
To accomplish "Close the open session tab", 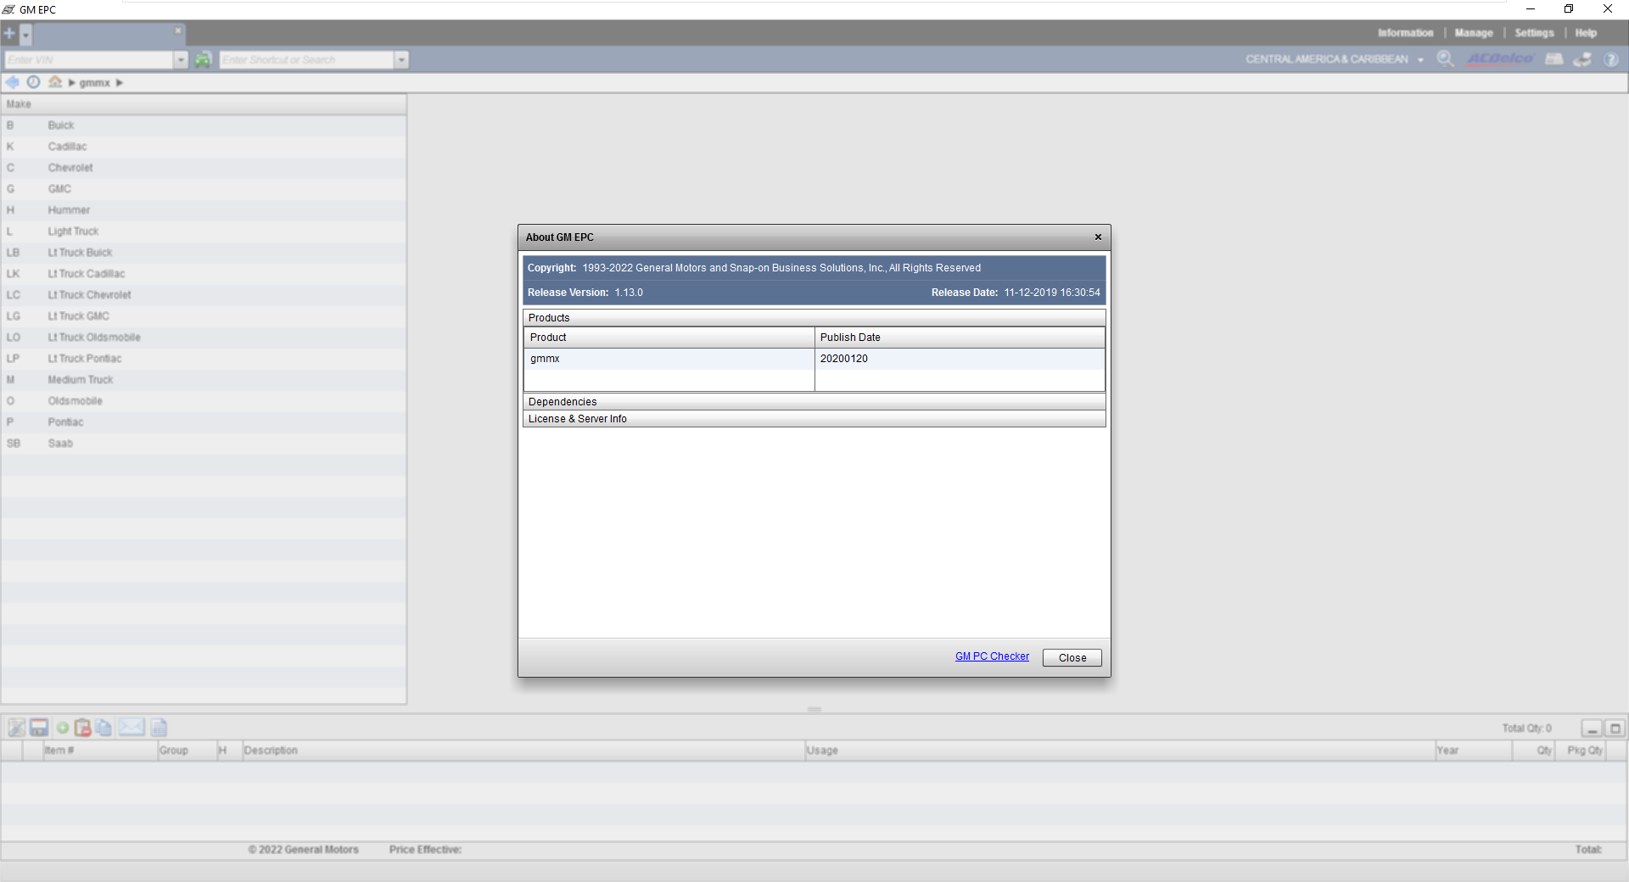I will 177,31.
